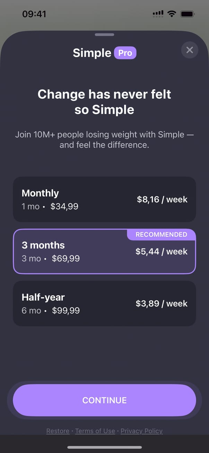The height and width of the screenshot is (453, 209).
Task: Tap the sheet drag handle
Action: click(104, 35)
